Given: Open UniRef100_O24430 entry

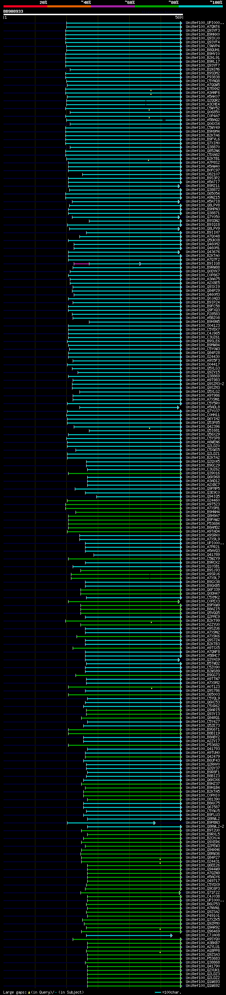Looking at the screenshot, I should [203, 356].
